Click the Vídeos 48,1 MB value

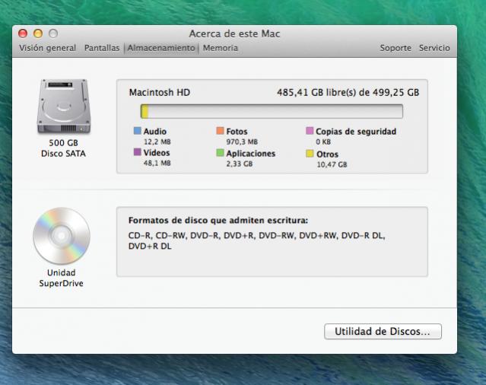coord(157,163)
